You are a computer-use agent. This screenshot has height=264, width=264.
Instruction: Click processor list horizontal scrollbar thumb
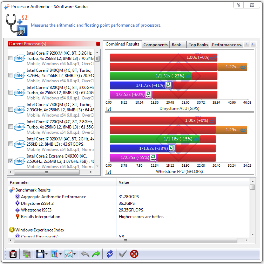47,172
